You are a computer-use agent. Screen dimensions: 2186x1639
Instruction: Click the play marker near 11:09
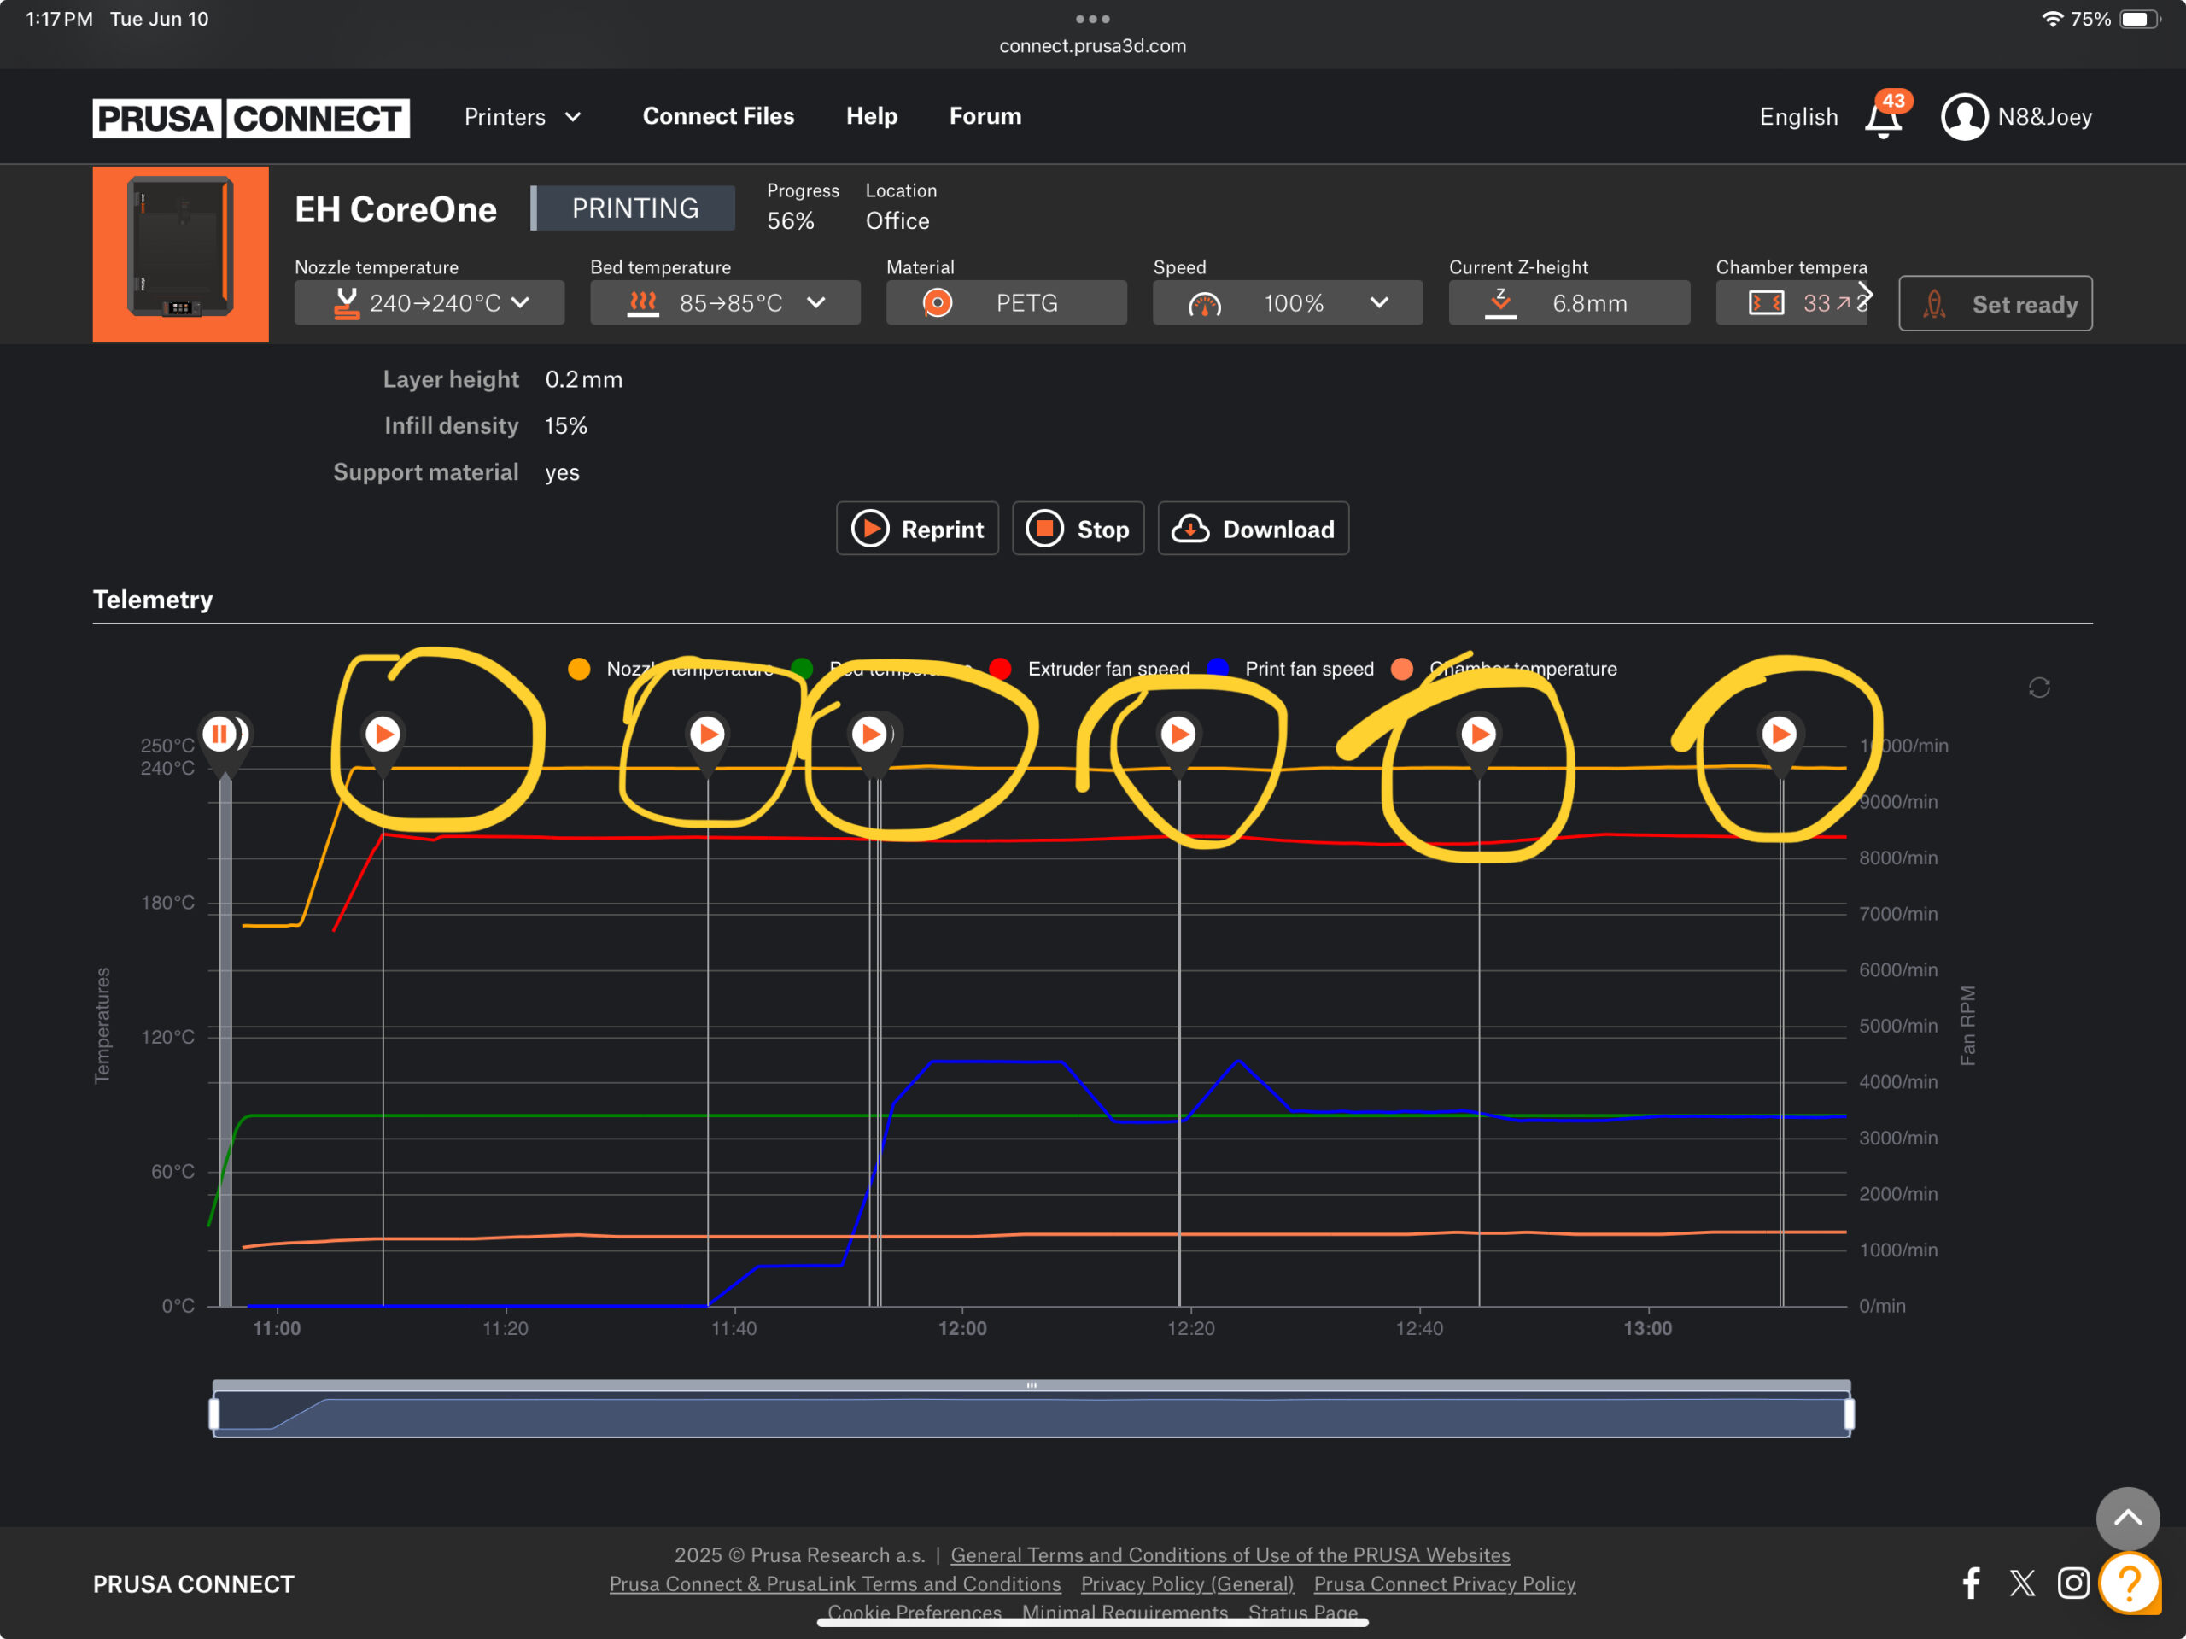(383, 734)
